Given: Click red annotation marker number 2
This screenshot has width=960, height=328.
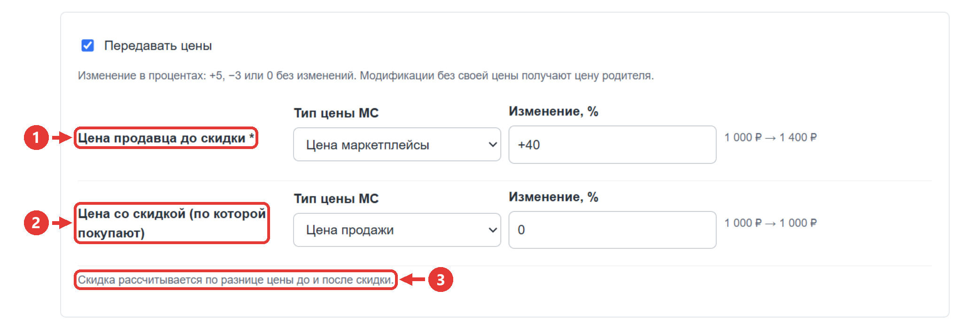Looking at the screenshot, I should pyautogui.click(x=36, y=223).
